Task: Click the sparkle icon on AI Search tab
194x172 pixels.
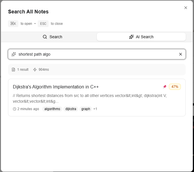Action: click(131, 37)
